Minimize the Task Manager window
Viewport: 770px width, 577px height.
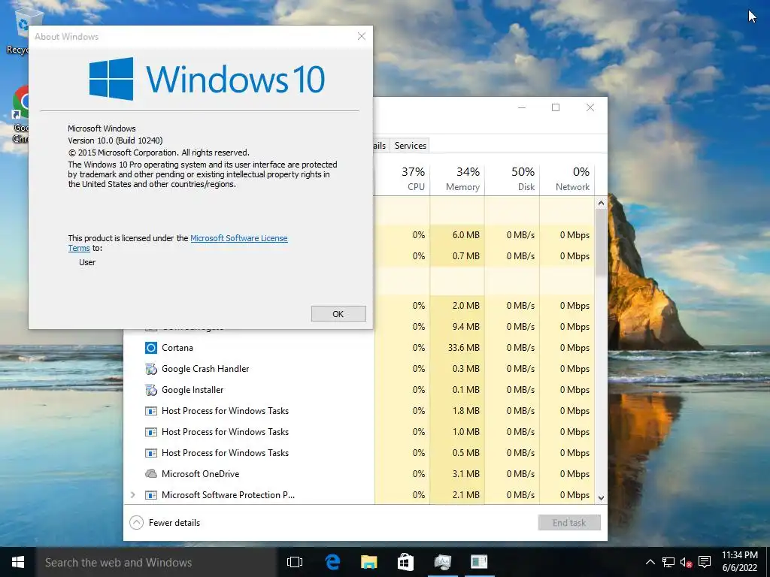pos(522,107)
